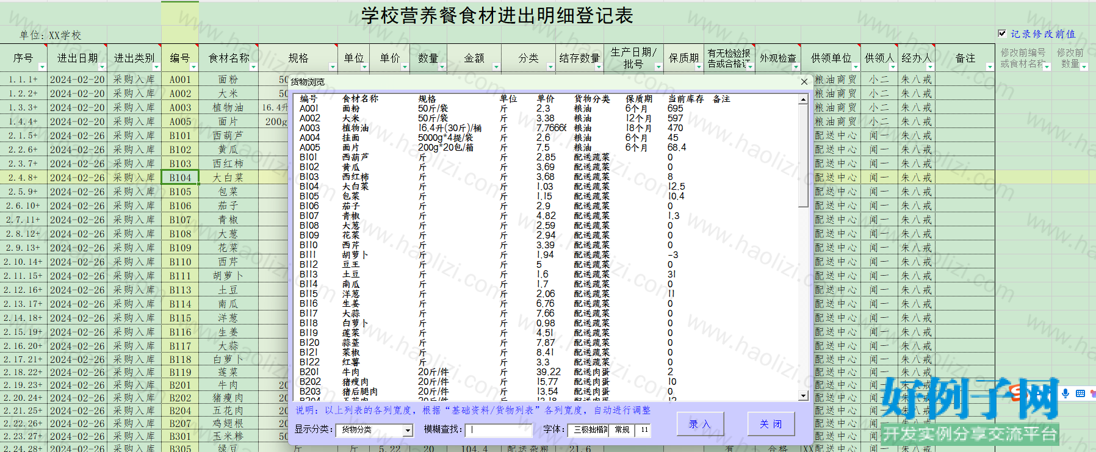Click the 模糊查找 search field
1096x452 pixels.
[499, 430]
